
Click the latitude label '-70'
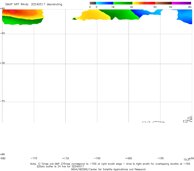[x=2, y=63]
